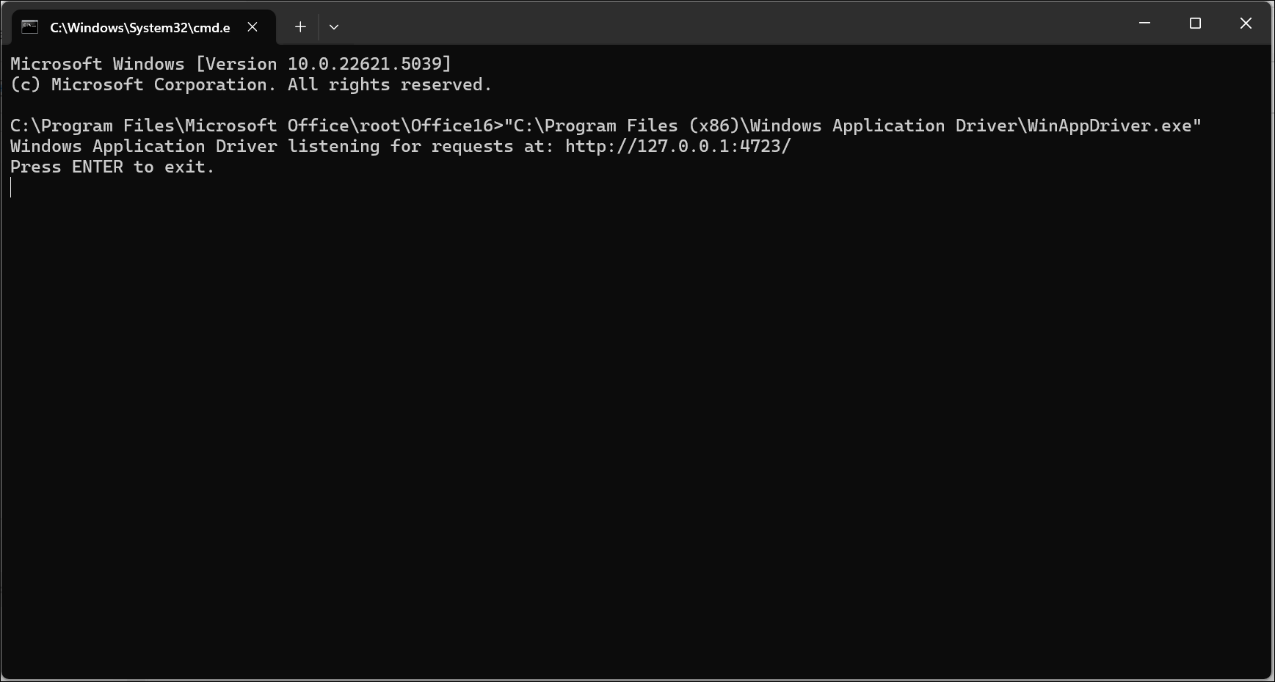This screenshot has height=682, width=1275.
Task: Select the C:\Windows\System32\cmd.exe tab
Action: [139, 28]
